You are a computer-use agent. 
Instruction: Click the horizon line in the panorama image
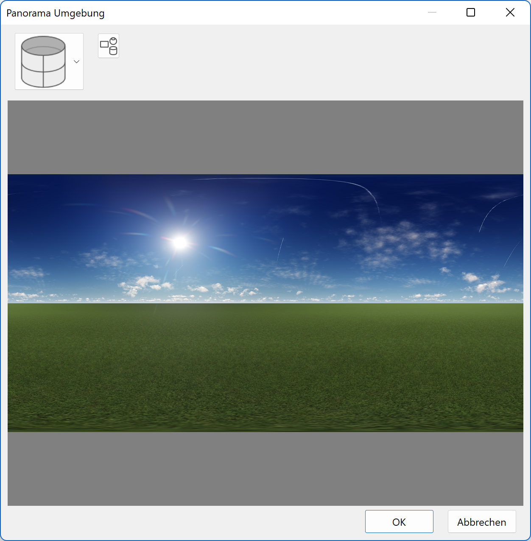pyautogui.click(x=265, y=302)
